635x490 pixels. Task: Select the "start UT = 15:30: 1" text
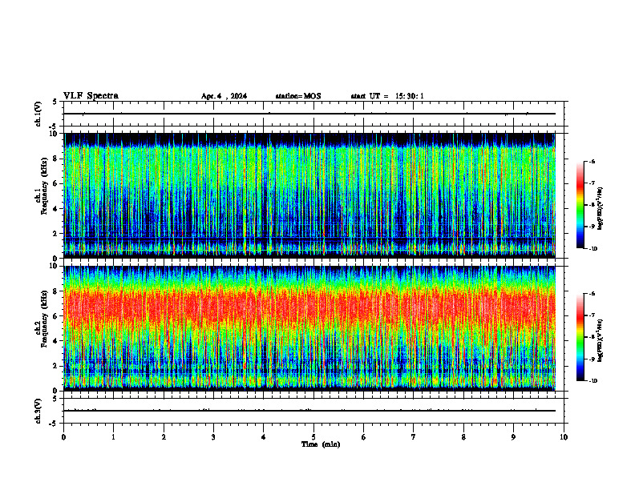pyautogui.click(x=387, y=96)
